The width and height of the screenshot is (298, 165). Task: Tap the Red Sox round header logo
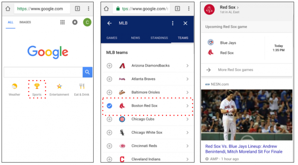tap(209, 10)
